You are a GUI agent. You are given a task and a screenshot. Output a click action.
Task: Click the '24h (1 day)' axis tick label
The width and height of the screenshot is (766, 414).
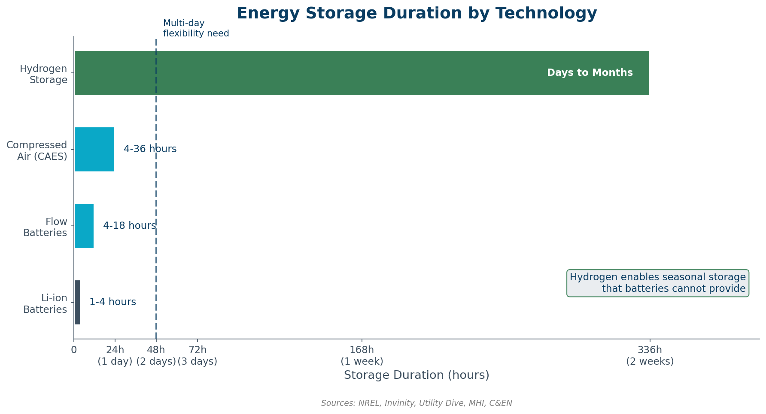(x=115, y=356)
